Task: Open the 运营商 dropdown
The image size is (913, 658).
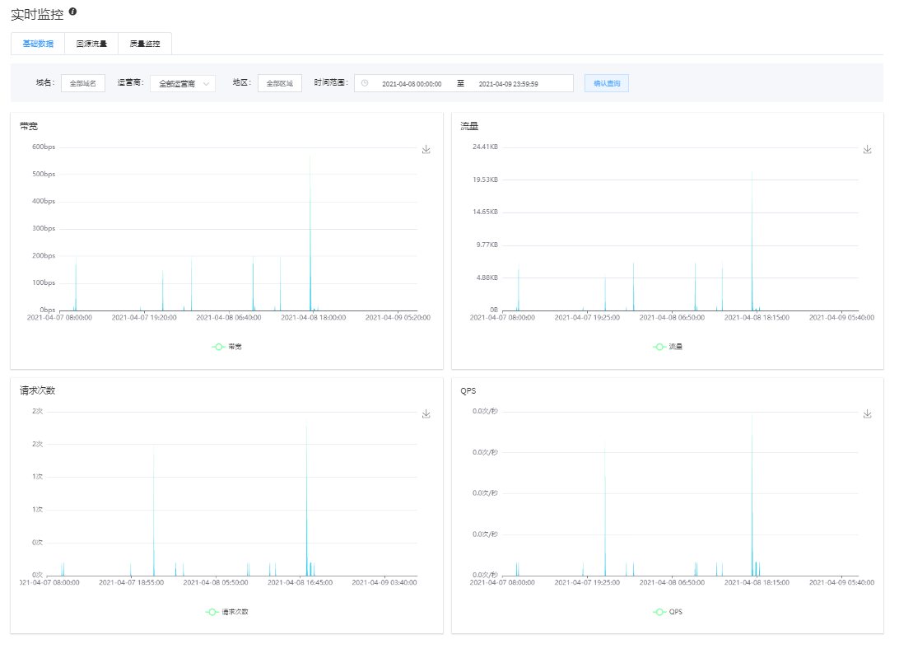Action: [182, 83]
